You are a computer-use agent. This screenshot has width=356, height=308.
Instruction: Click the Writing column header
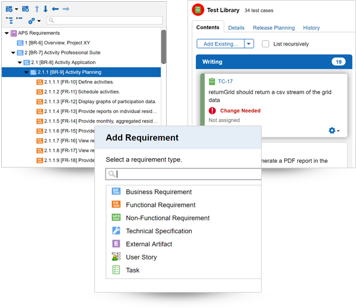274,62
